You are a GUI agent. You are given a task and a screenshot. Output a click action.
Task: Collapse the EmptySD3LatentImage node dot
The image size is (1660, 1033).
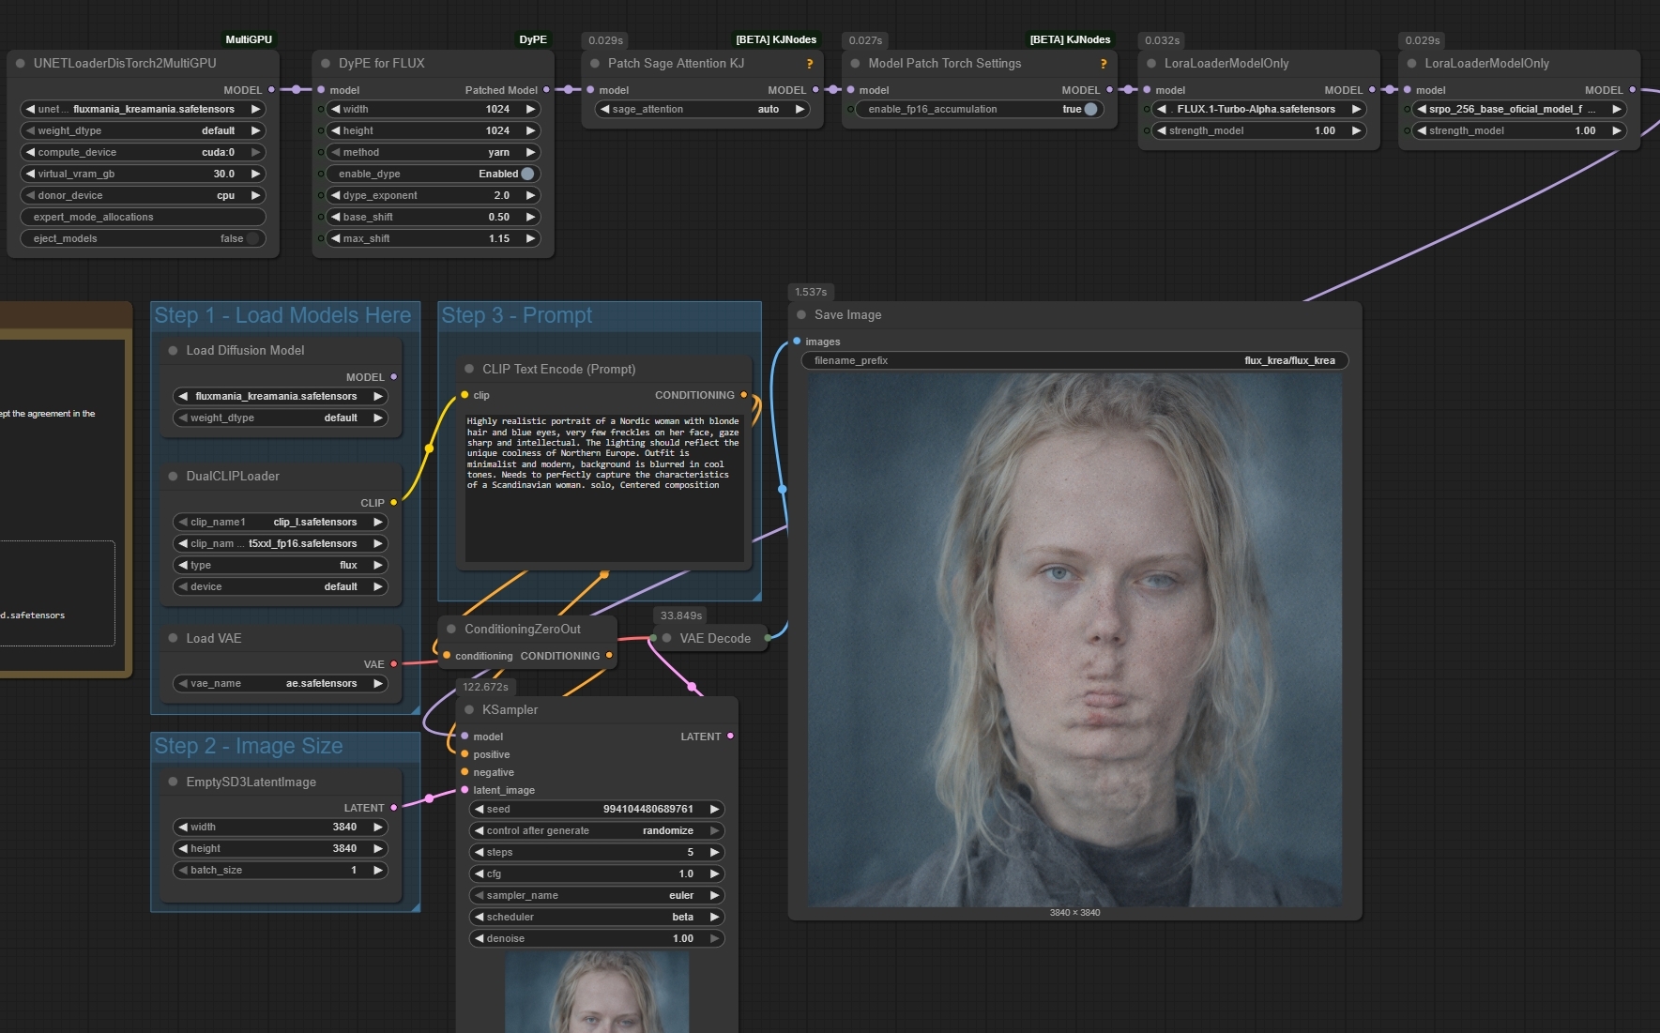click(173, 782)
